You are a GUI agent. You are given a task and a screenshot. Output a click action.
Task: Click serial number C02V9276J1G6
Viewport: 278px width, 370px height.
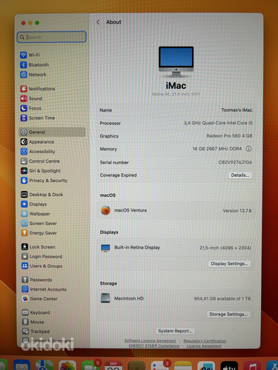(x=235, y=162)
